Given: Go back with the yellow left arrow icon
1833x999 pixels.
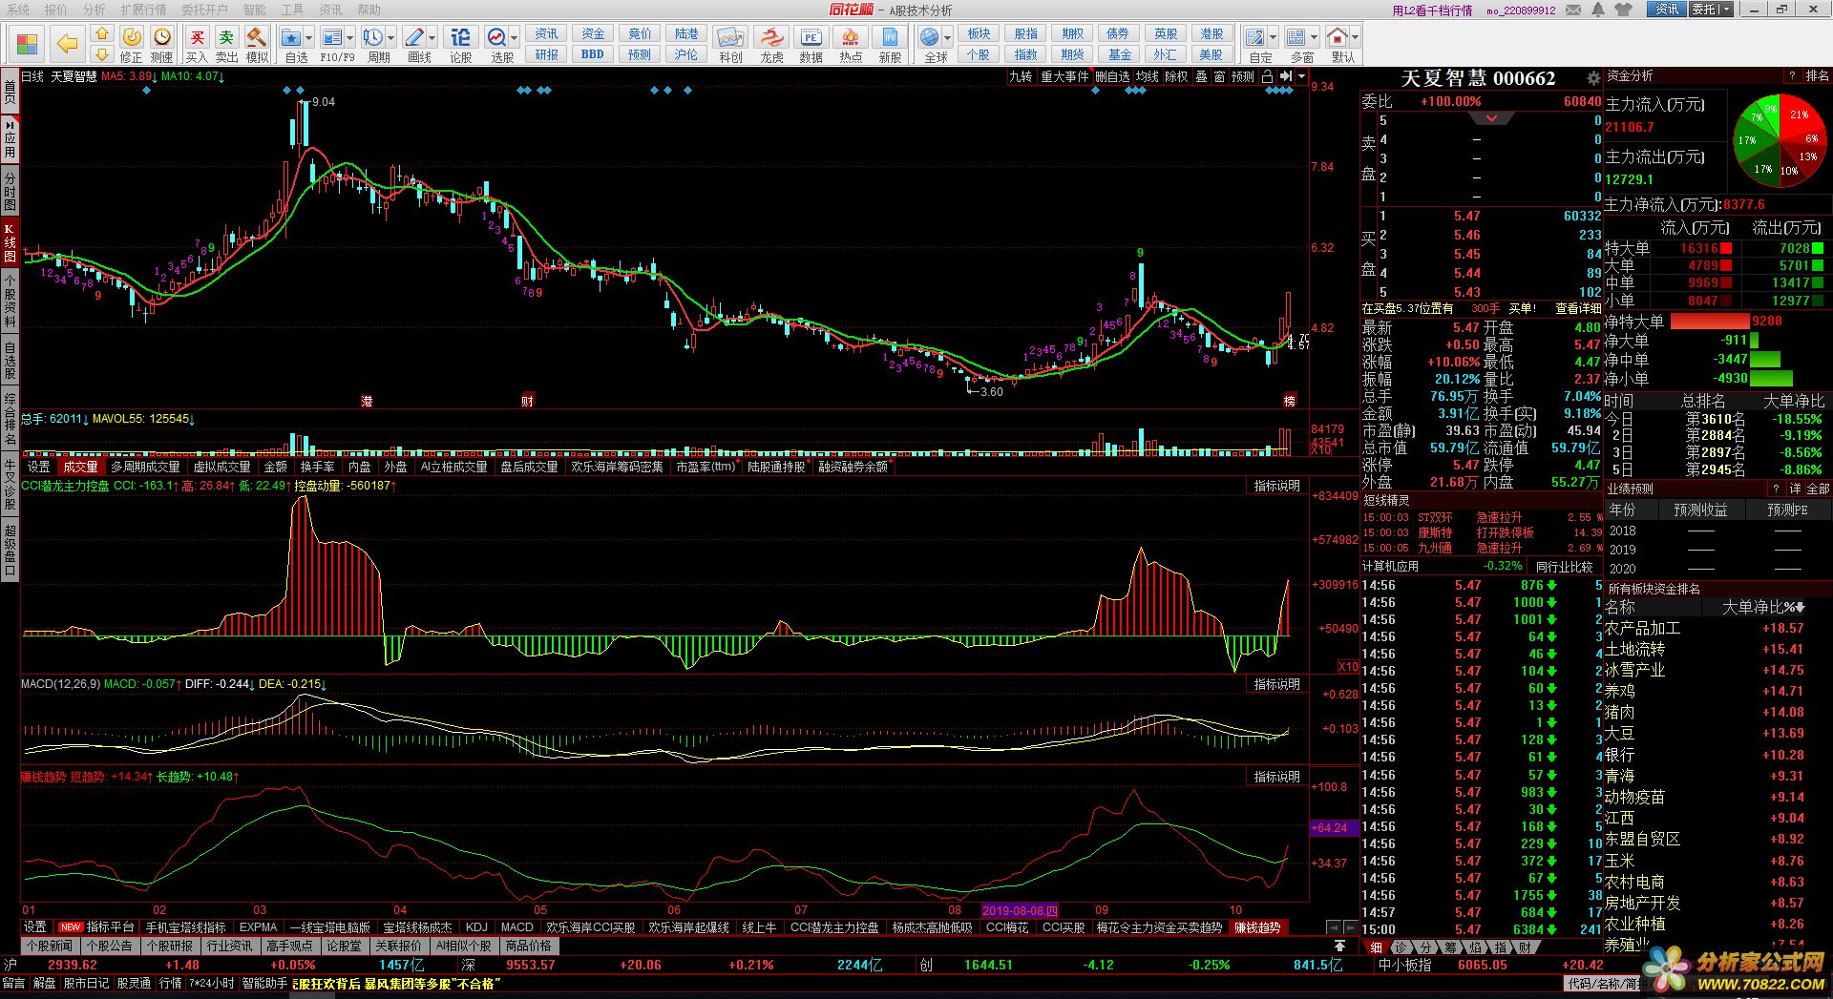Looking at the screenshot, I should (x=67, y=44).
